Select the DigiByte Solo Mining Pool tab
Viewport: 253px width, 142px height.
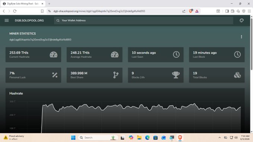pos(23,4)
